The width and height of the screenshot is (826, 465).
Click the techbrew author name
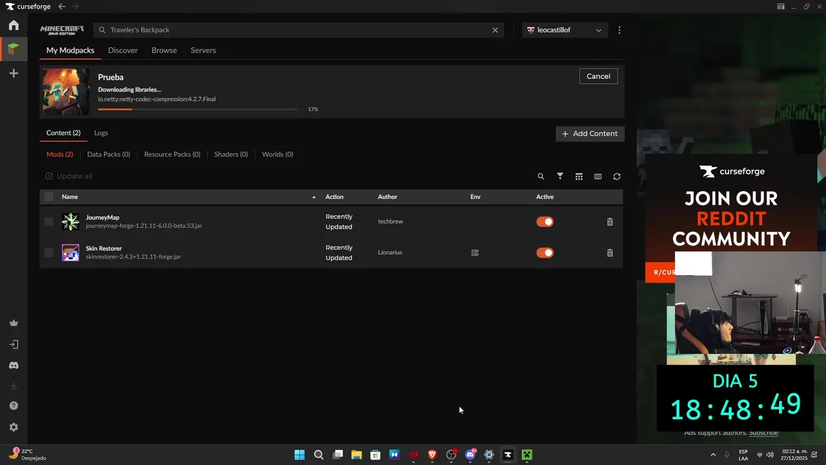390,222
